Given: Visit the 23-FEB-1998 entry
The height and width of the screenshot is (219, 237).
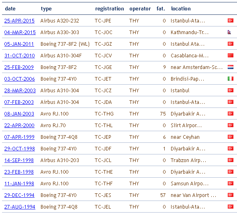Looking at the screenshot, I should pos(19,172).
